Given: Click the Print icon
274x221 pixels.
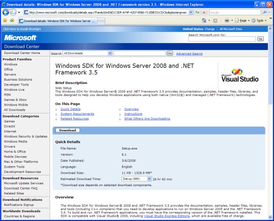Looking at the screenshot, I should [227, 21].
